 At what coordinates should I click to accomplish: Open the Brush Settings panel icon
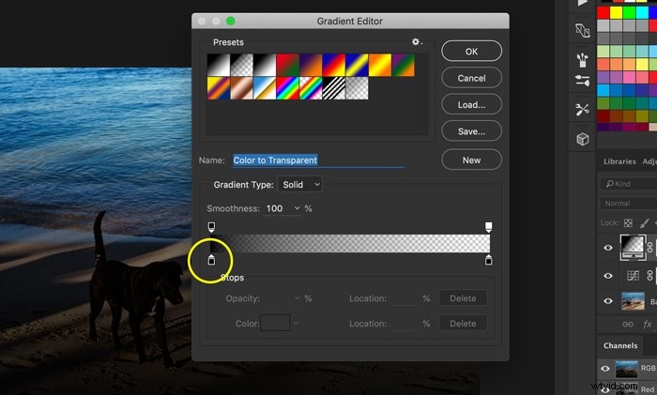[x=583, y=81]
